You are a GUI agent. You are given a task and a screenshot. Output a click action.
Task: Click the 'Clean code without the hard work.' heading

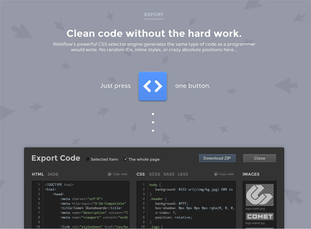click(x=154, y=33)
